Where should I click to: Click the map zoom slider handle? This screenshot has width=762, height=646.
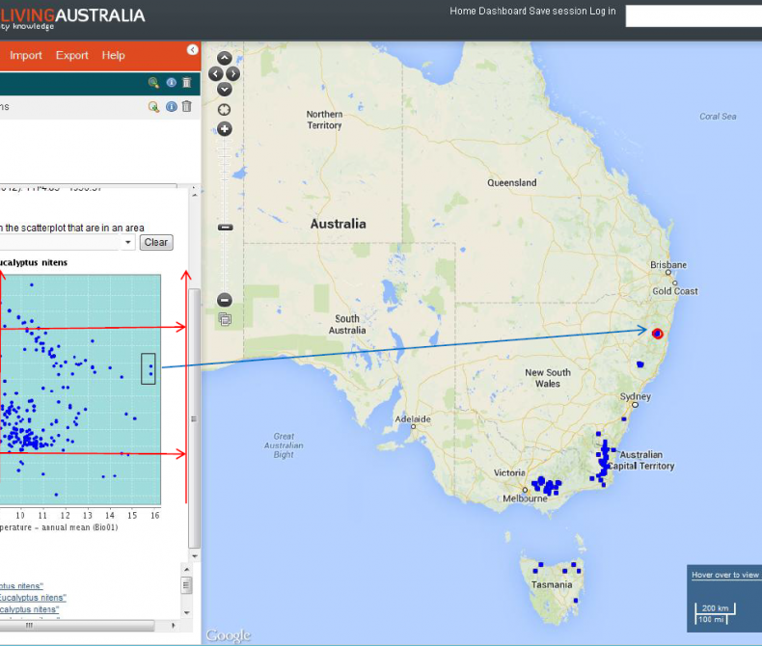point(225,228)
